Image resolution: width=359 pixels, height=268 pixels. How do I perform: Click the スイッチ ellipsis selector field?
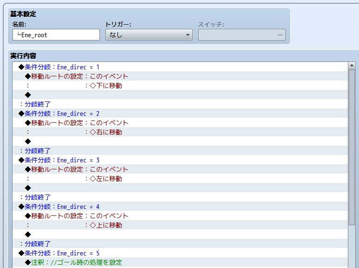[242, 35]
